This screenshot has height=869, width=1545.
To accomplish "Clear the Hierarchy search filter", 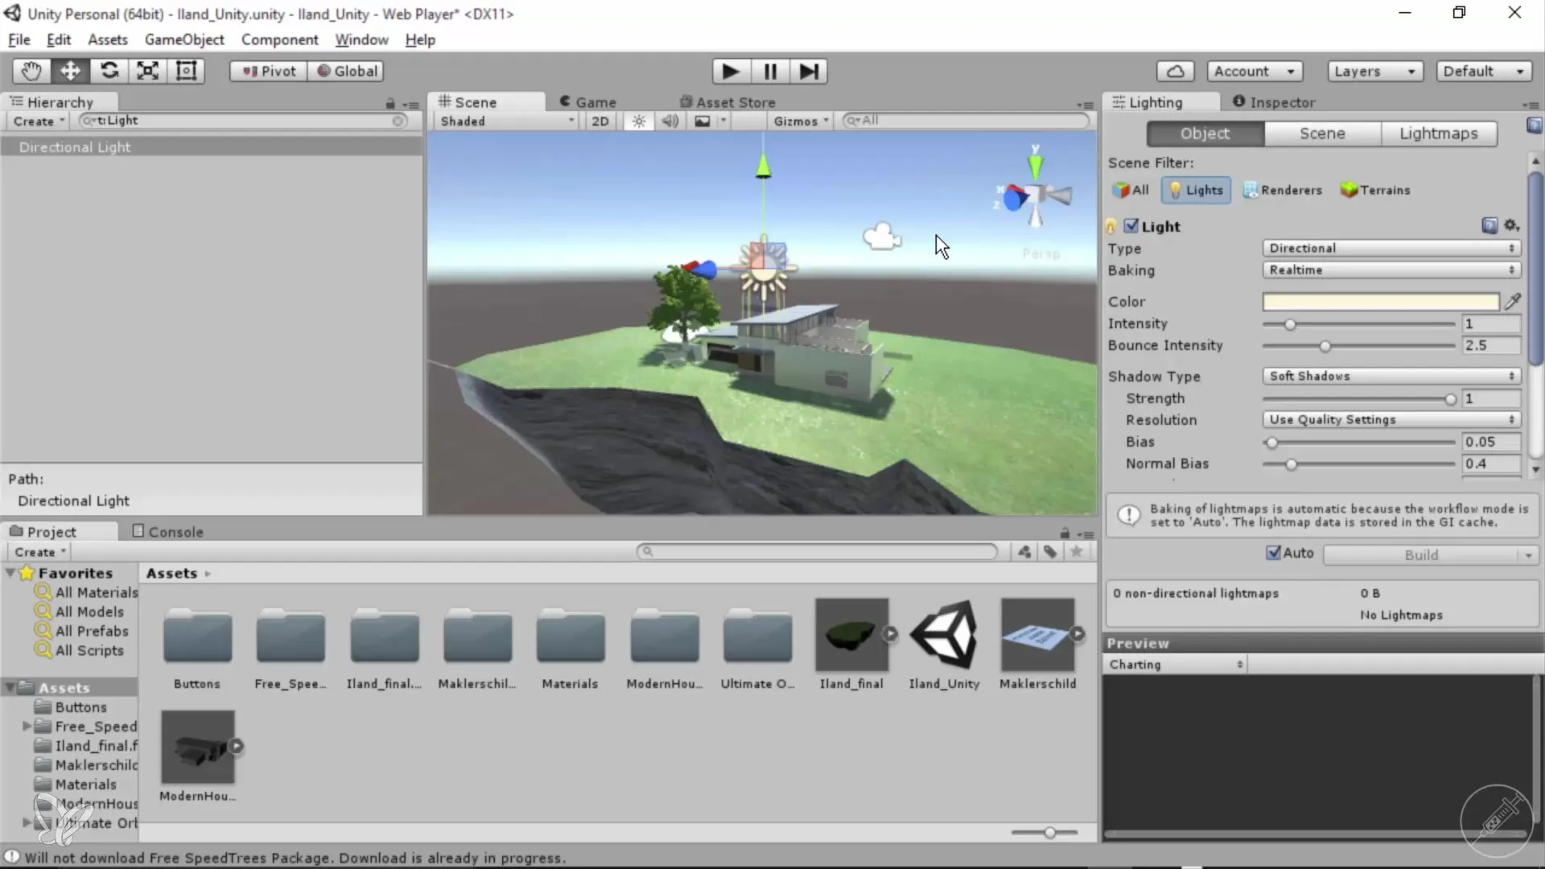I will pos(398,121).
